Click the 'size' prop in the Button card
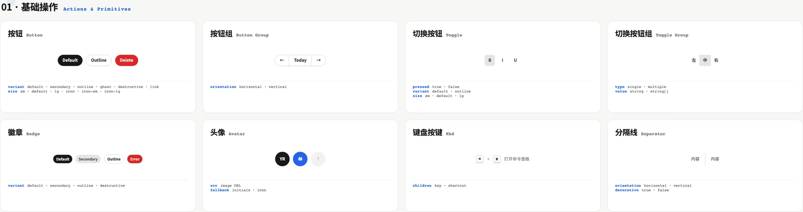Viewport: 803px width, 212px height. click(12, 92)
